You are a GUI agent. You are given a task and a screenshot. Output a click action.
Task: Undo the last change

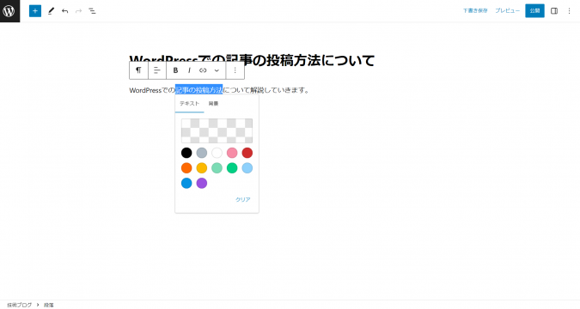click(64, 11)
